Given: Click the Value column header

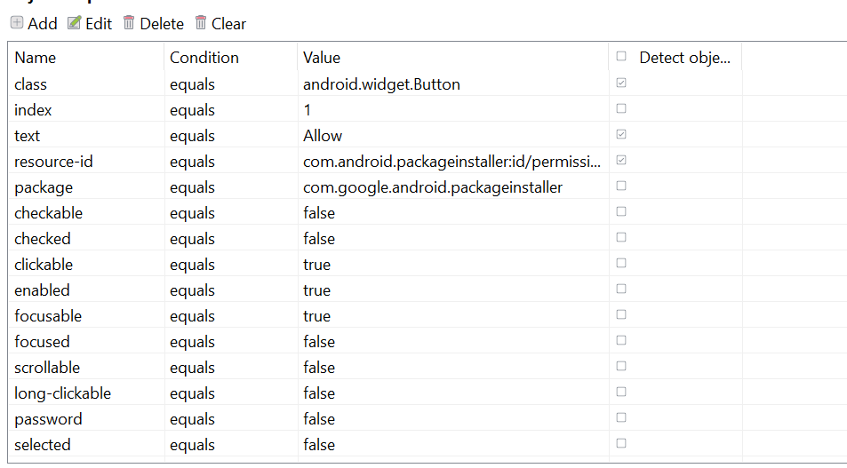Looking at the screenshot, I should (322, 58).
